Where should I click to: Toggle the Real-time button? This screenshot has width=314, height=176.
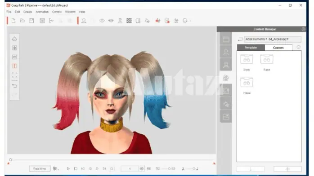40,169
